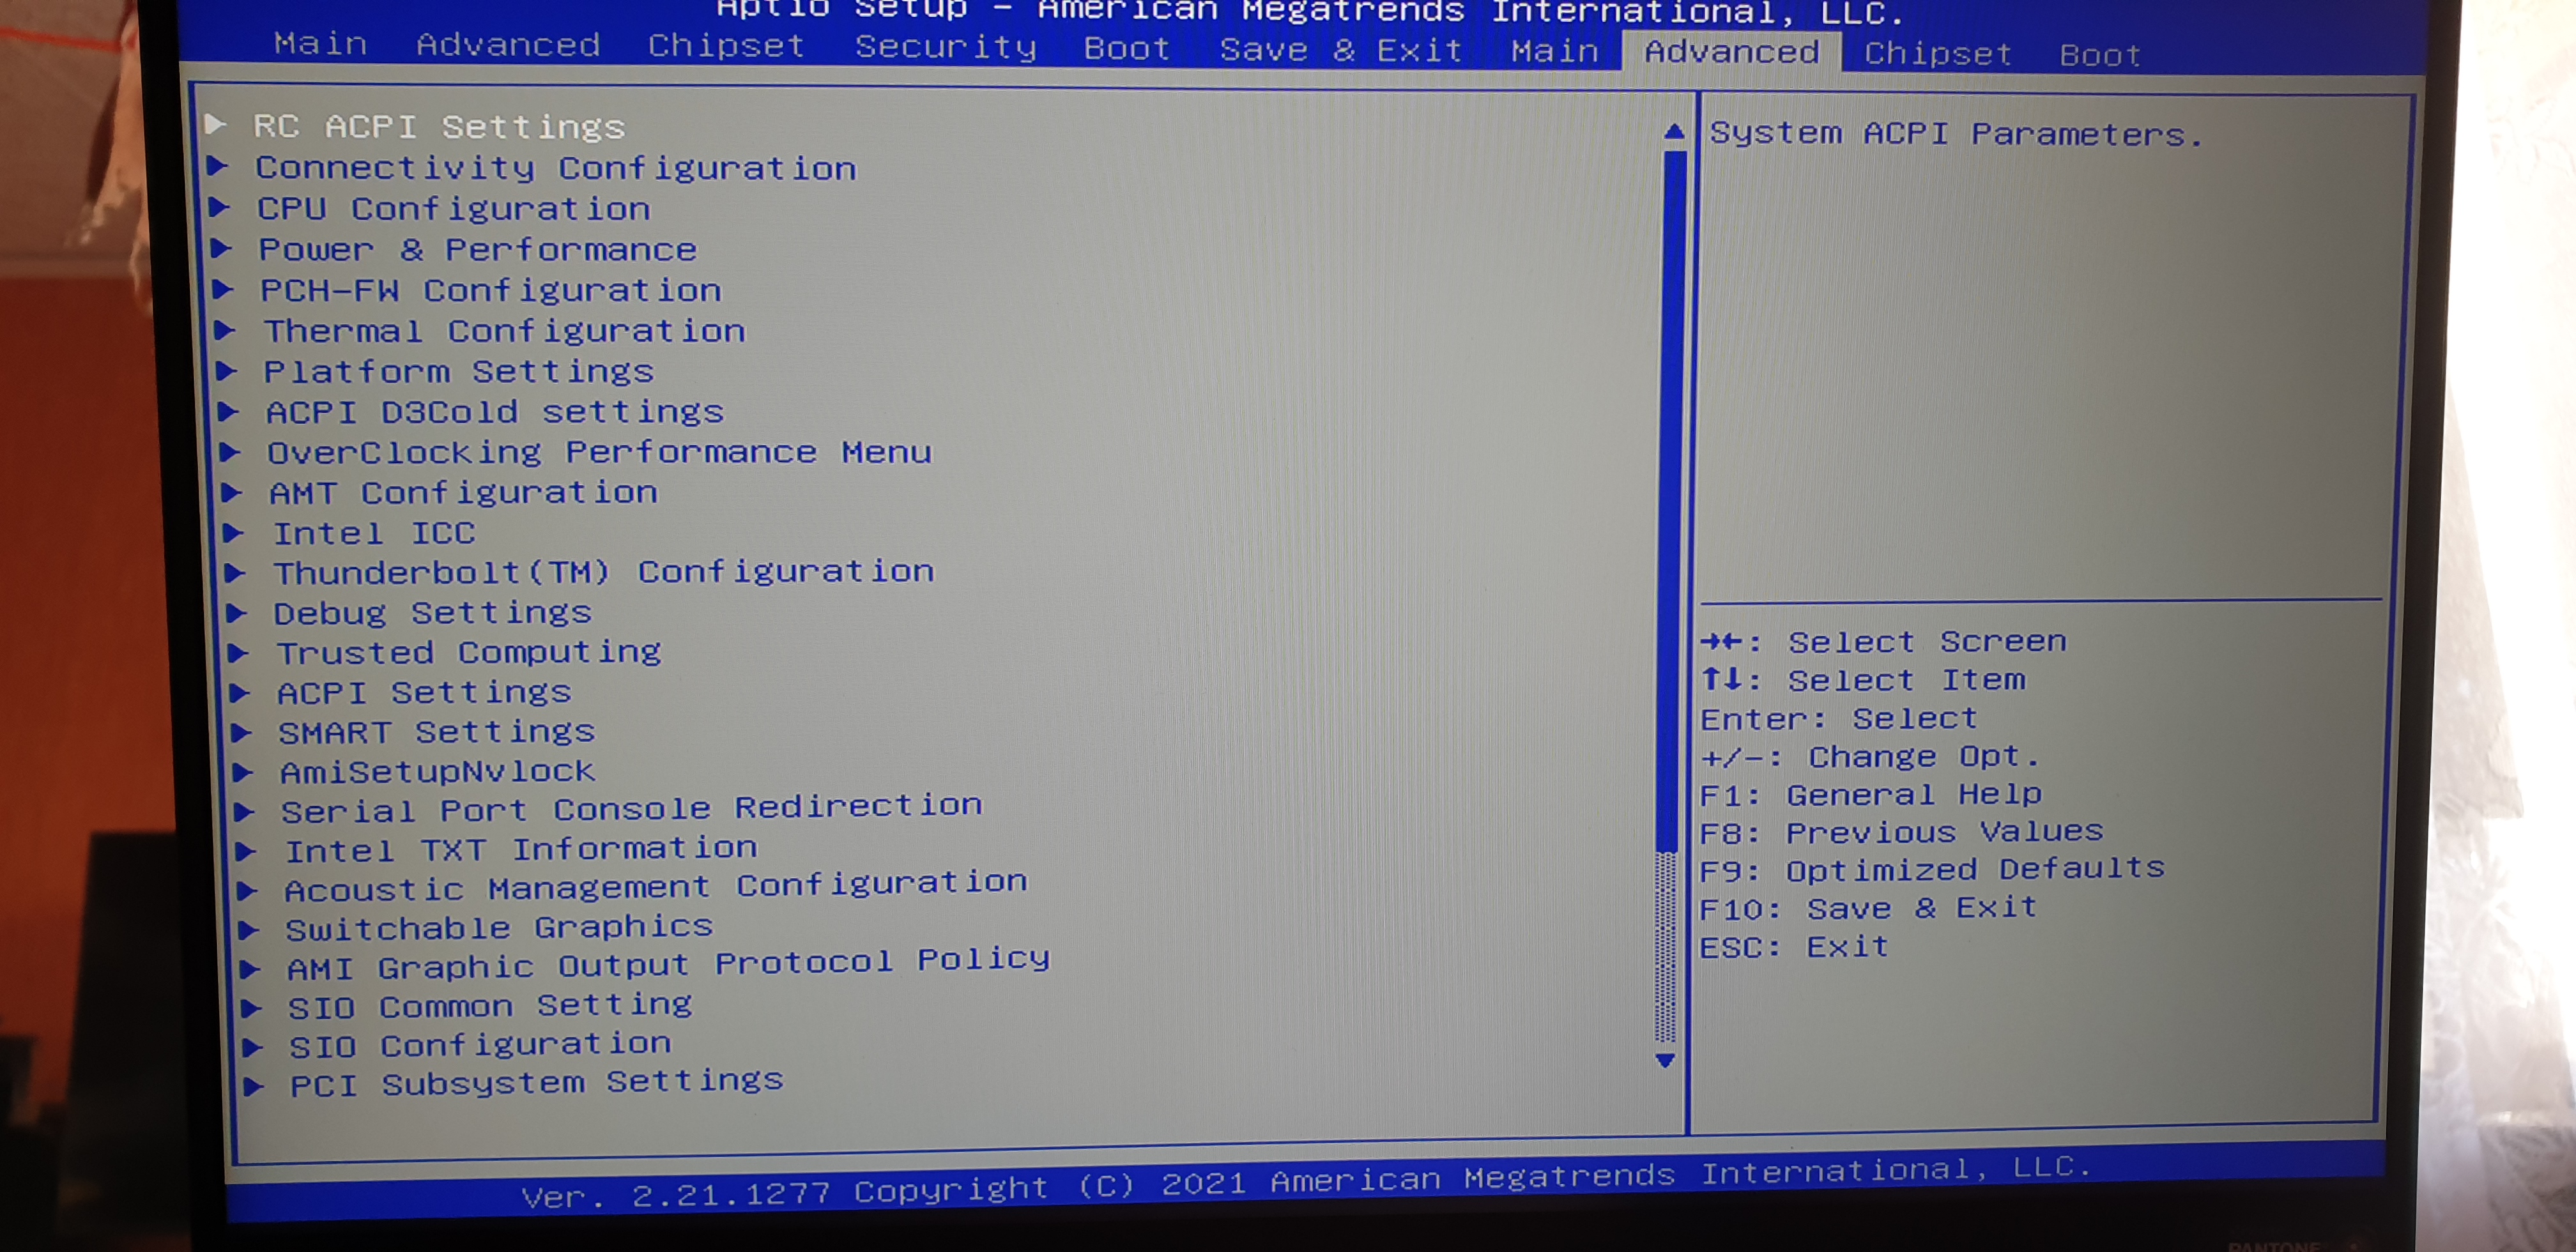Open SMART Settings submenu
This screenshot has width=2576, height=1252.
click(x=436, y=732)
